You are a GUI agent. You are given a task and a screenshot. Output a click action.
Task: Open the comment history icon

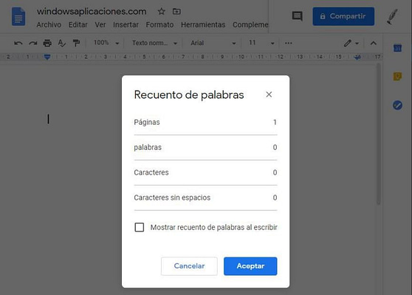(297, 16)
